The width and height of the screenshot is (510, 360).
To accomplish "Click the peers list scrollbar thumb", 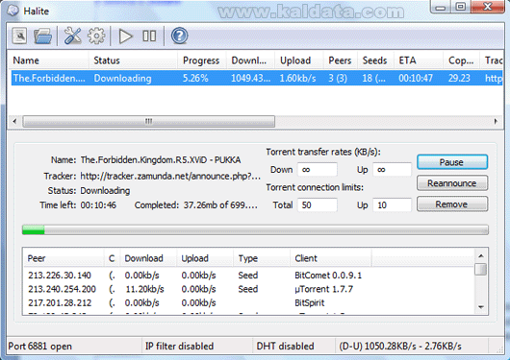I will tap(481, 269).
